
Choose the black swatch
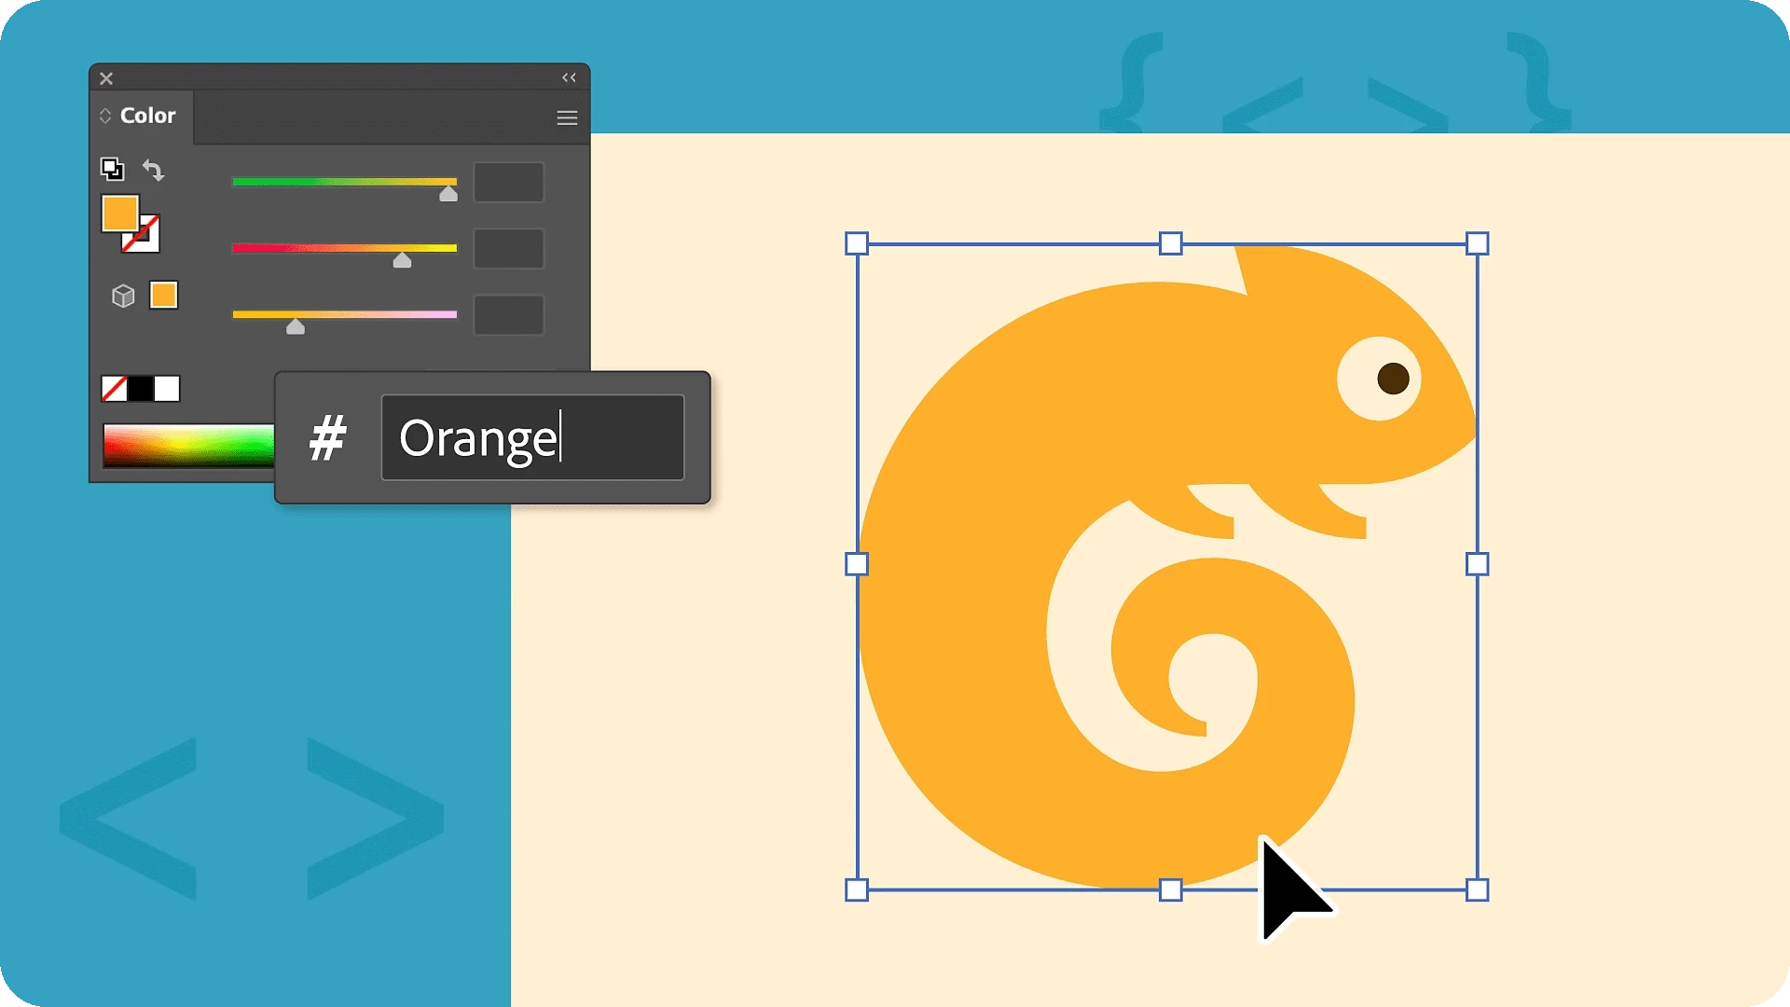(141, 389)
